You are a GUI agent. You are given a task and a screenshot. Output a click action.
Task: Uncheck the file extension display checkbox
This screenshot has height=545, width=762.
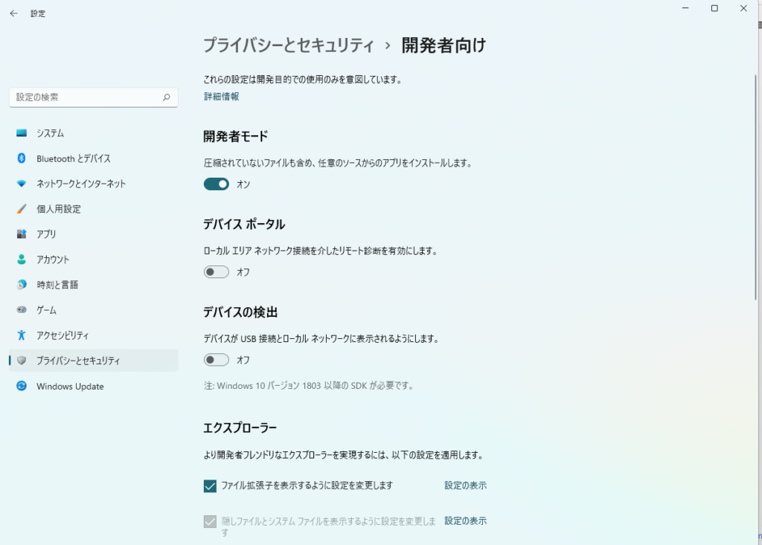(210, 486)
